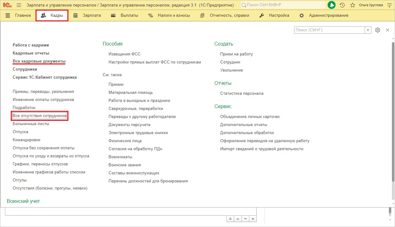Open Отсутствия (болезни, прогулы, неявки)
Viewport: 395px width, 227px height.
click(50, 188)
